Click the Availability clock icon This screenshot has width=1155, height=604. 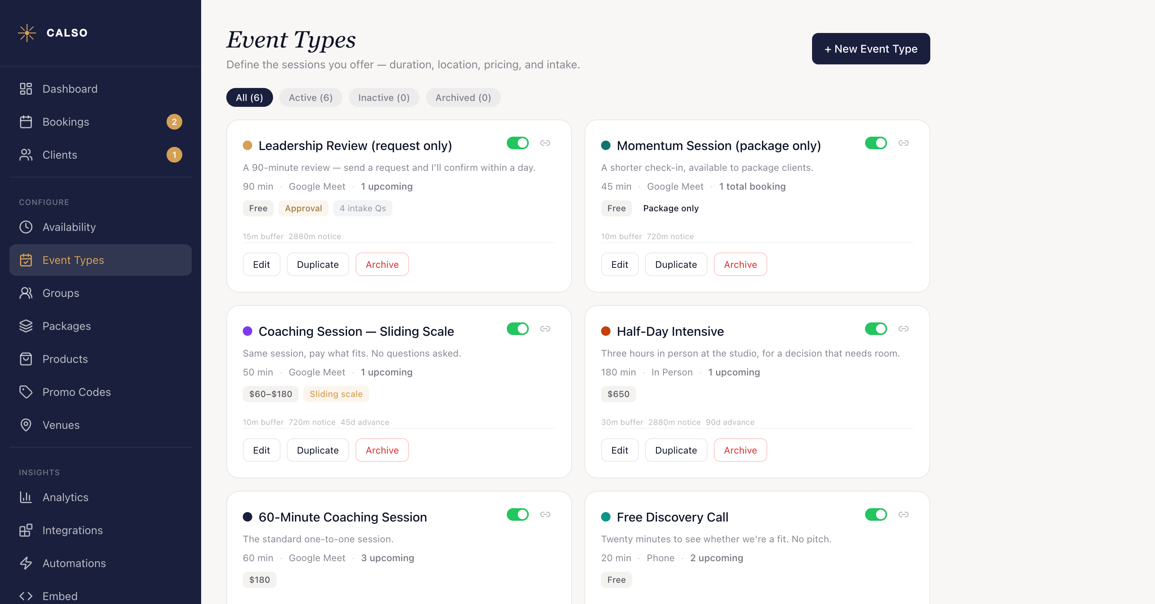(26, 227)
